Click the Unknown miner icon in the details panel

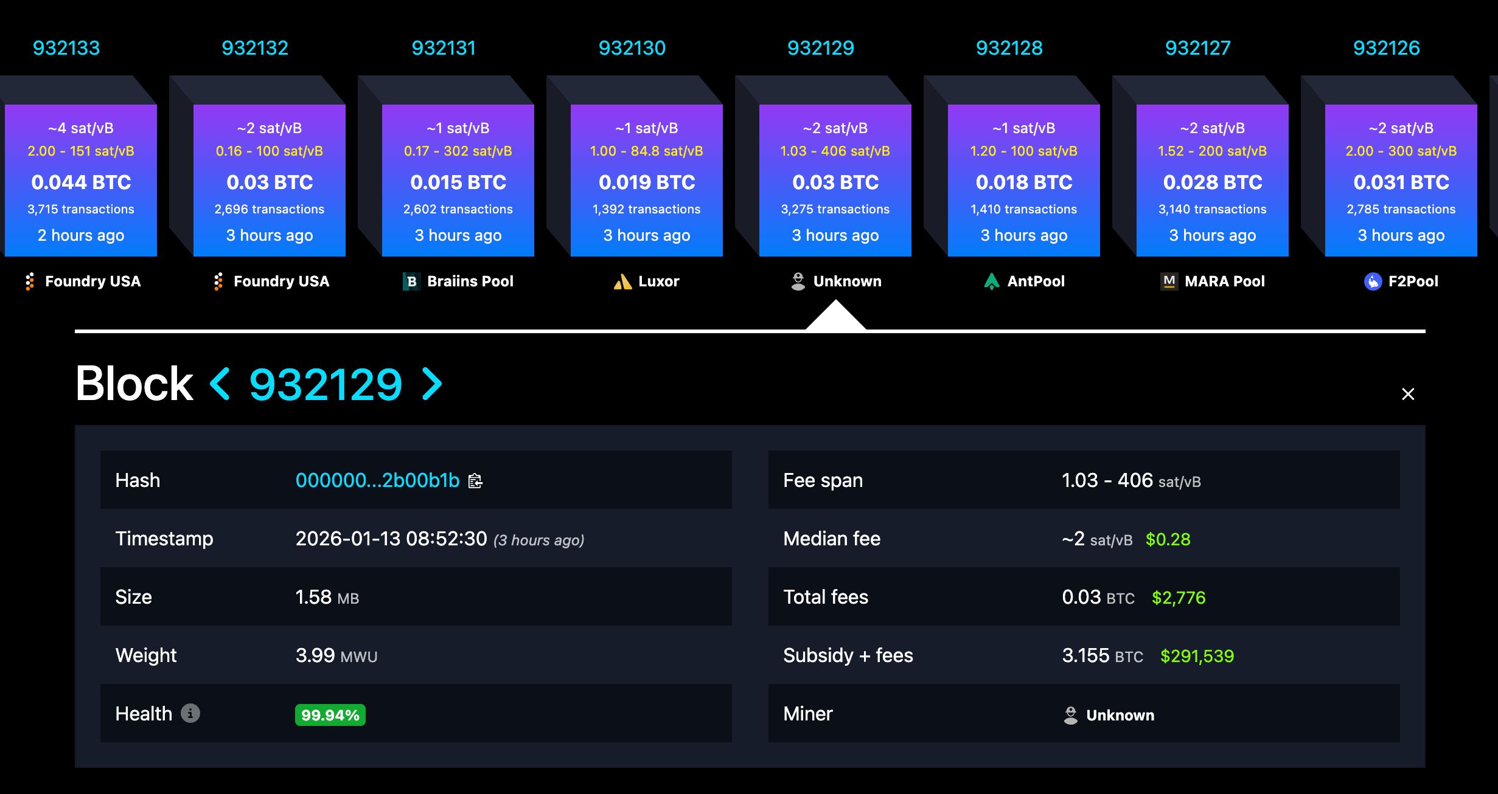tap(1070, 714)
